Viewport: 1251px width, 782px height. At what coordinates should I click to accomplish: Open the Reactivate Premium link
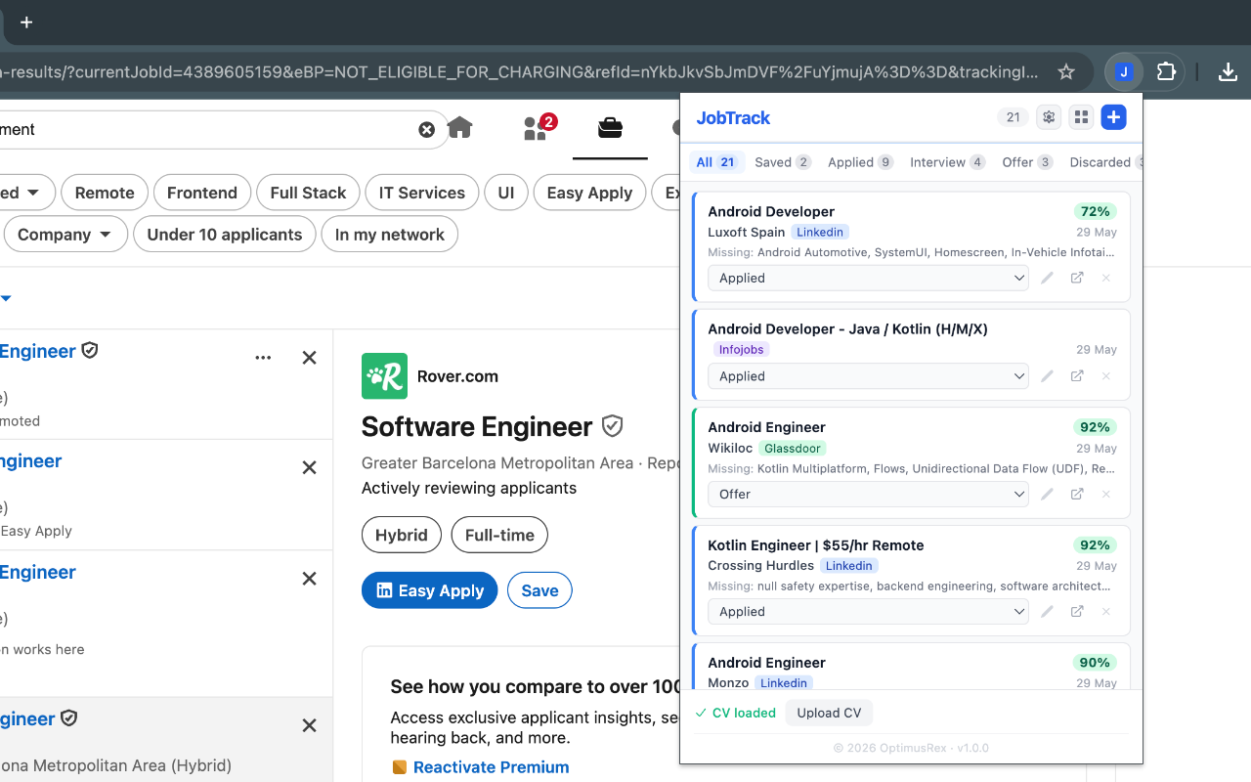(x=491, y=767)
